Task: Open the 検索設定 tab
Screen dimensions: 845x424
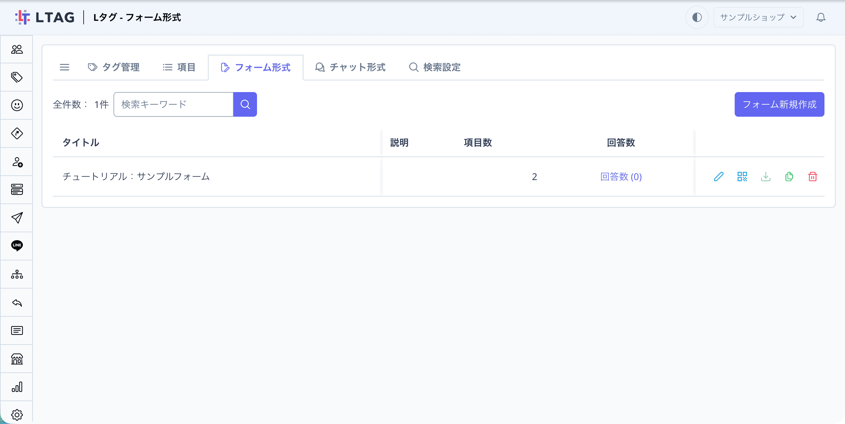Action: tap(435, 67)
